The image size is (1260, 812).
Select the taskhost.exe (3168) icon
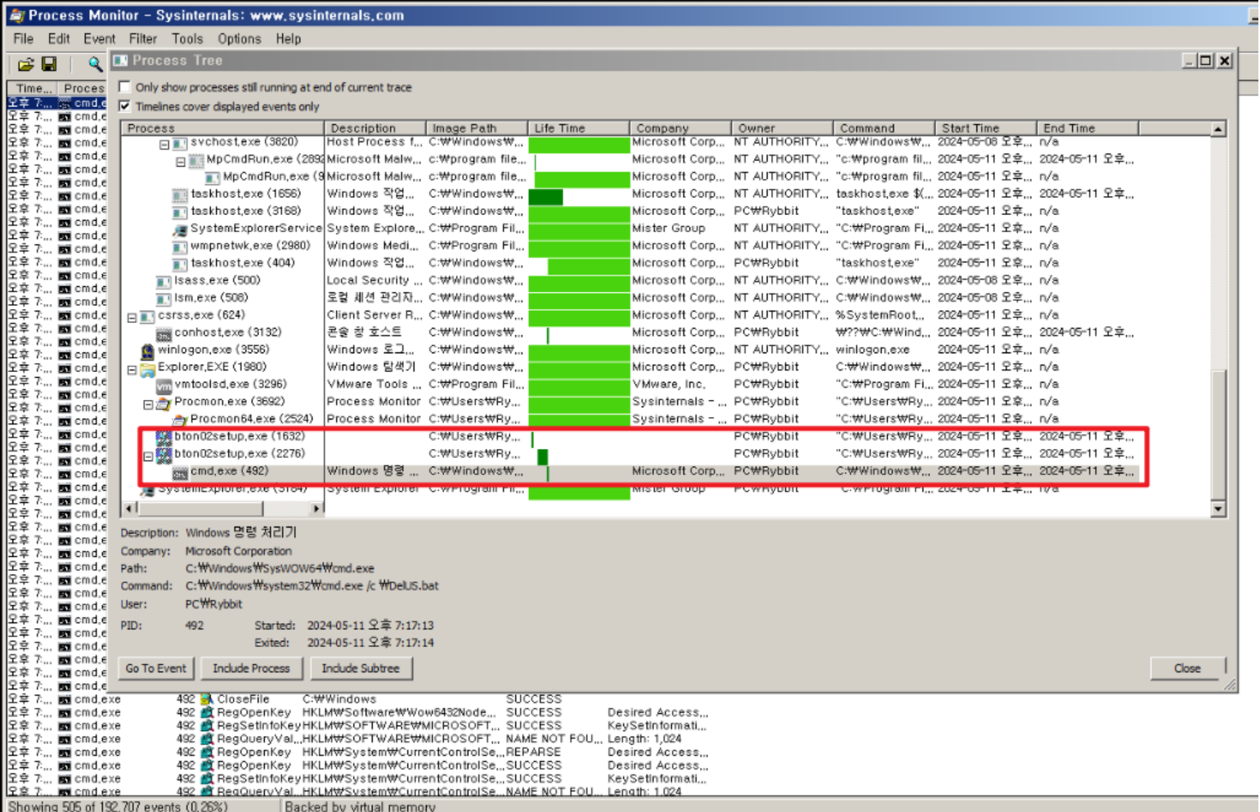tap(180, 212)
